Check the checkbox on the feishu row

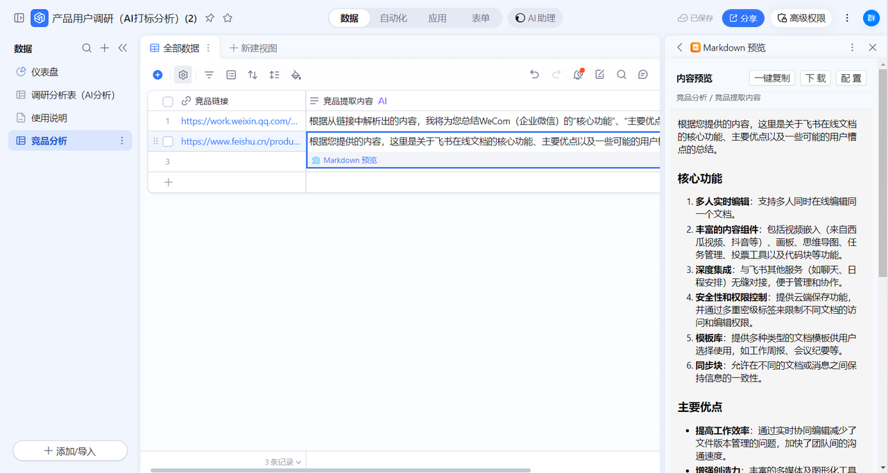coord(168,141)
